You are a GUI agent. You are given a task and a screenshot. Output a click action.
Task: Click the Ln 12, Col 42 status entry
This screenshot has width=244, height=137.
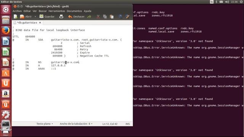(x=110, y=124)
